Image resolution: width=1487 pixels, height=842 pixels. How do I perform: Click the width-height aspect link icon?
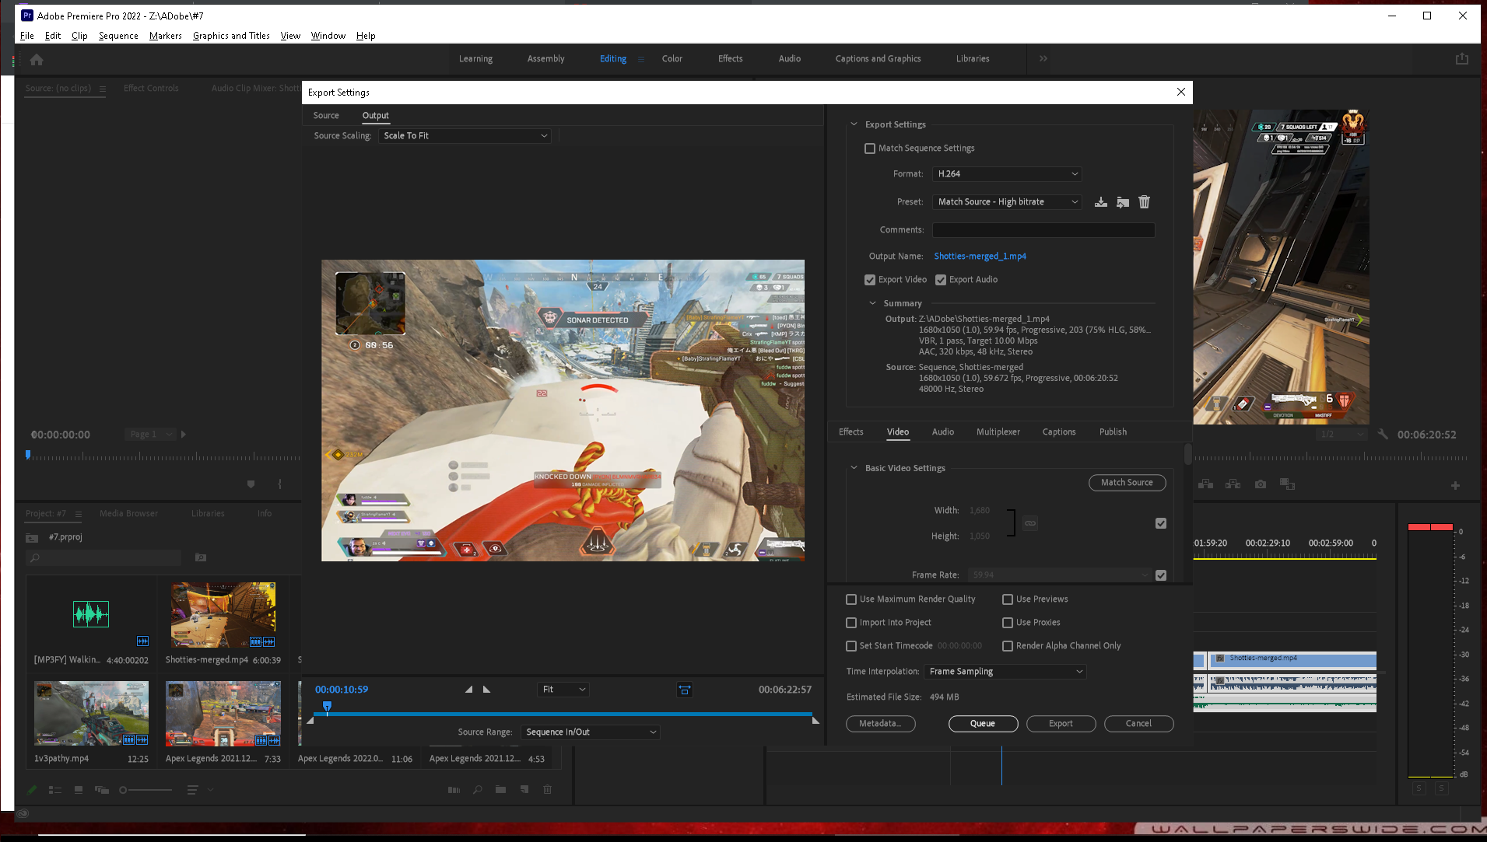coord(1030,523)
